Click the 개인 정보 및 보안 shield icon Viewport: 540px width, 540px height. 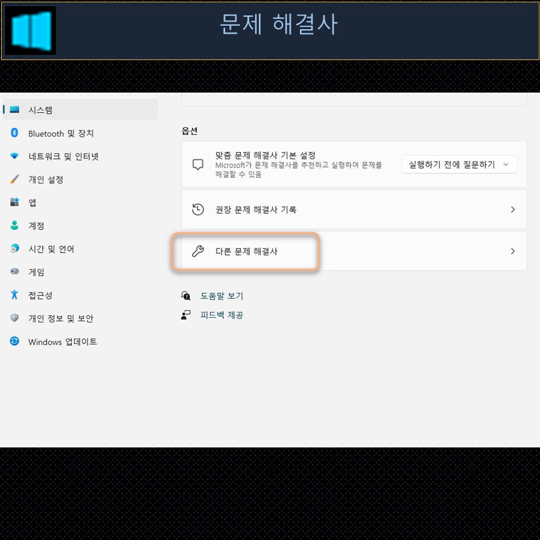pyautogui.click(x=14, y=318)
